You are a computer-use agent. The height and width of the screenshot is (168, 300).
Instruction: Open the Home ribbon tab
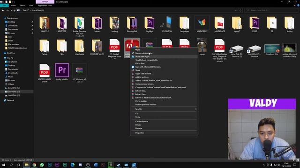[x=13, y=6]
